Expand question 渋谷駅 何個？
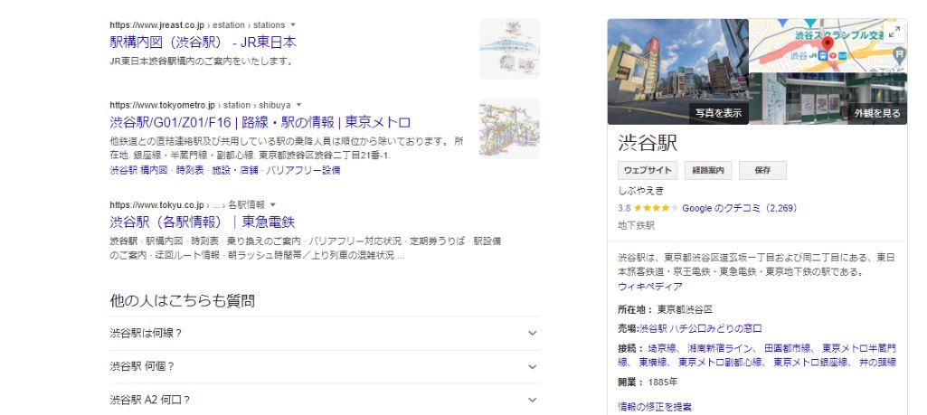 click(325, 366)
